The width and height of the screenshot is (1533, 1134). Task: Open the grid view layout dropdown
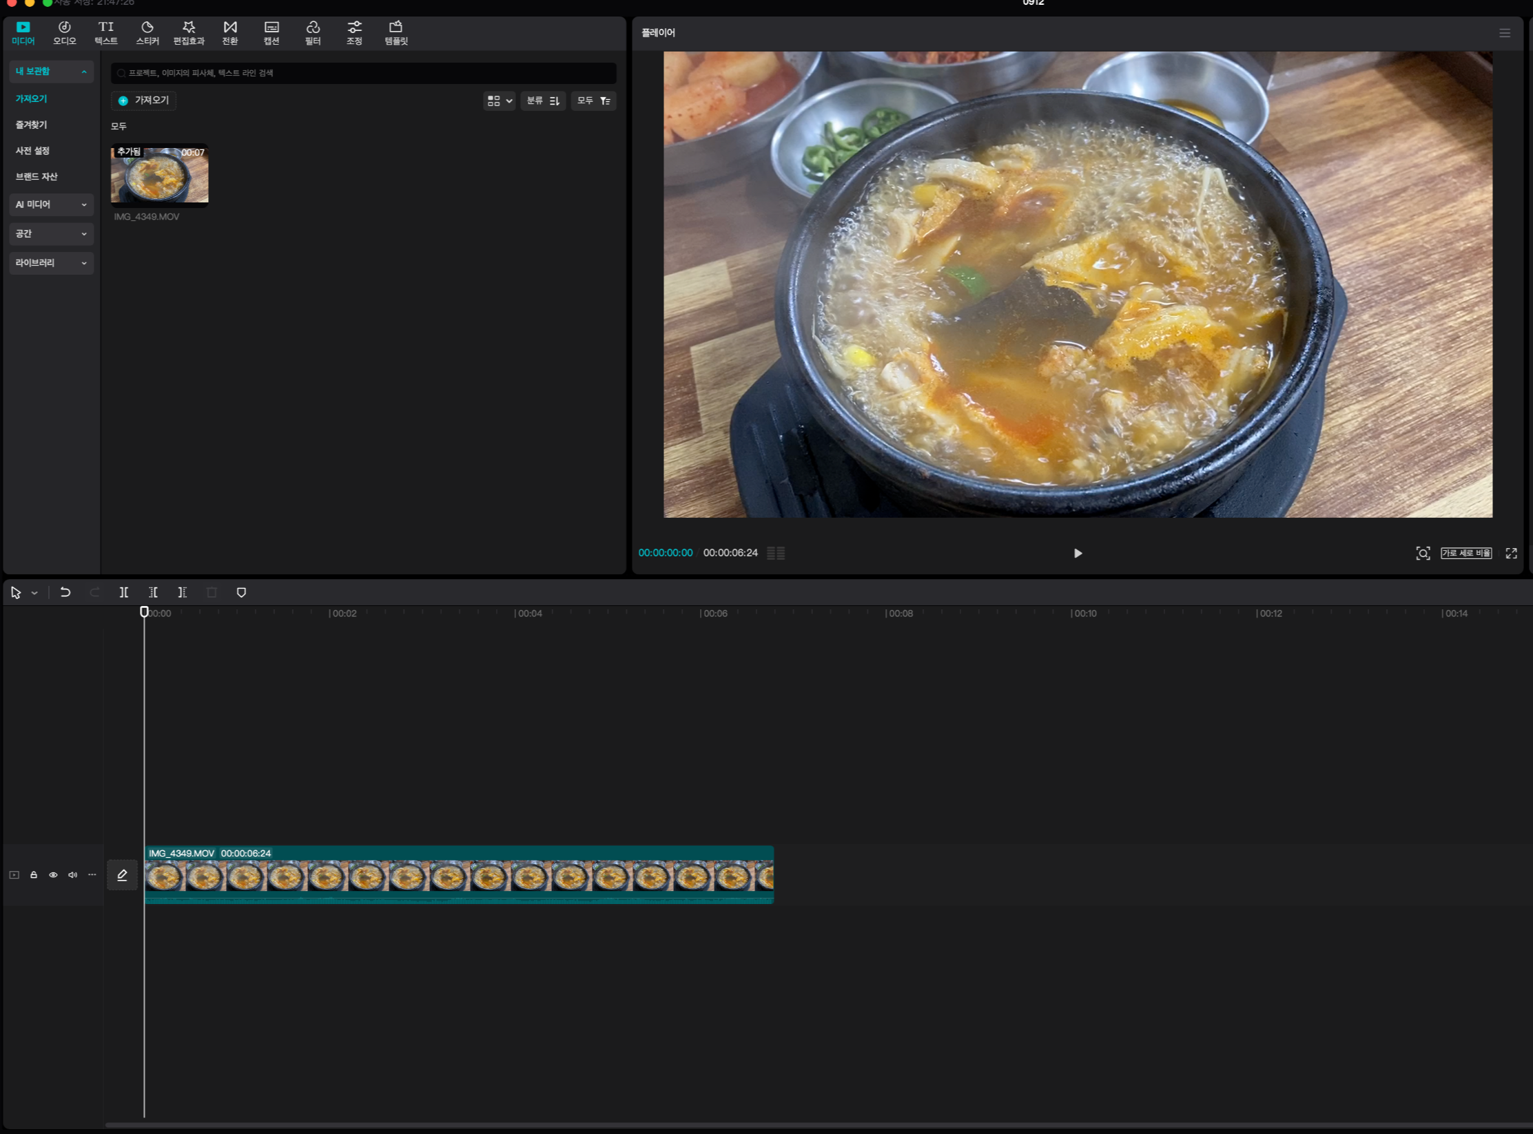click(500, 101)
